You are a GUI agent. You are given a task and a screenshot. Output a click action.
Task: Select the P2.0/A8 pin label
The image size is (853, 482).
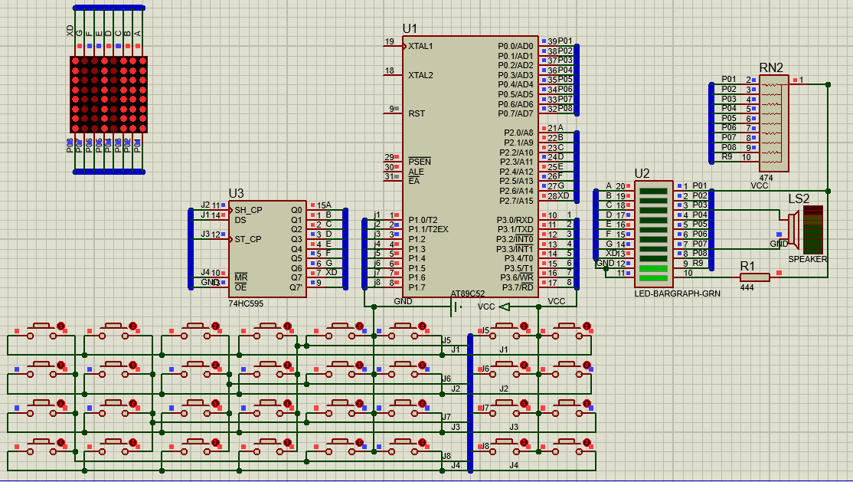coord(519,133)
